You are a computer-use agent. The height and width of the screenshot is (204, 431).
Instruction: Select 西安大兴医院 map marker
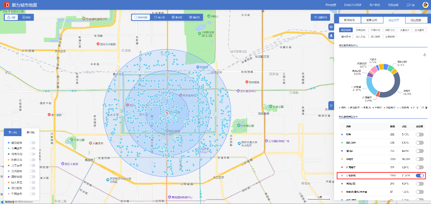(x=98, y=44)
